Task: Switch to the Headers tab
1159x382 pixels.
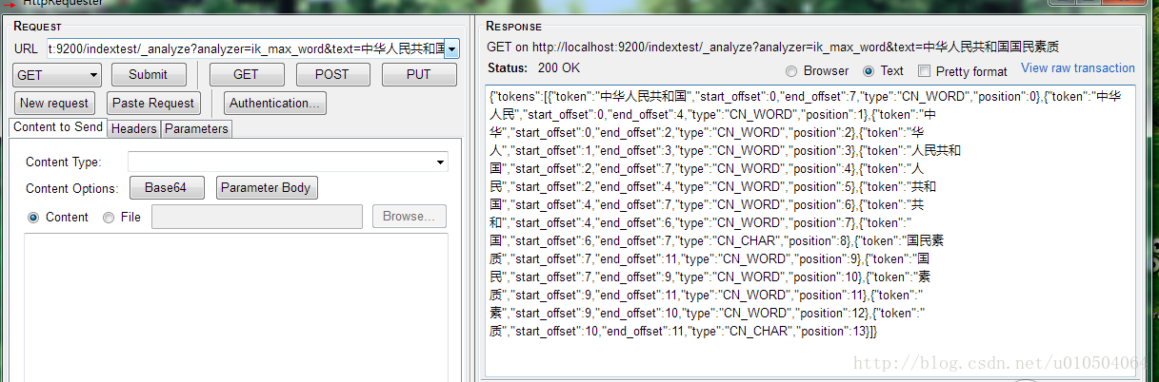Action: [x=133, y=128]
